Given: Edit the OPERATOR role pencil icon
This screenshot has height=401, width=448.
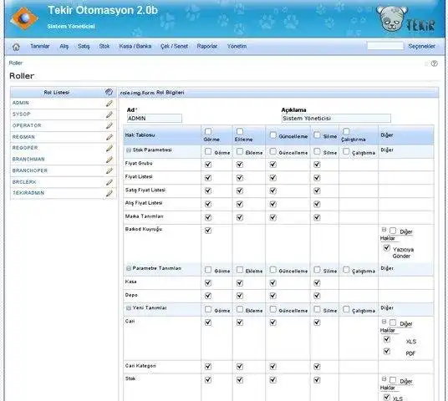Looking at the screenshot, I should 109,125.
